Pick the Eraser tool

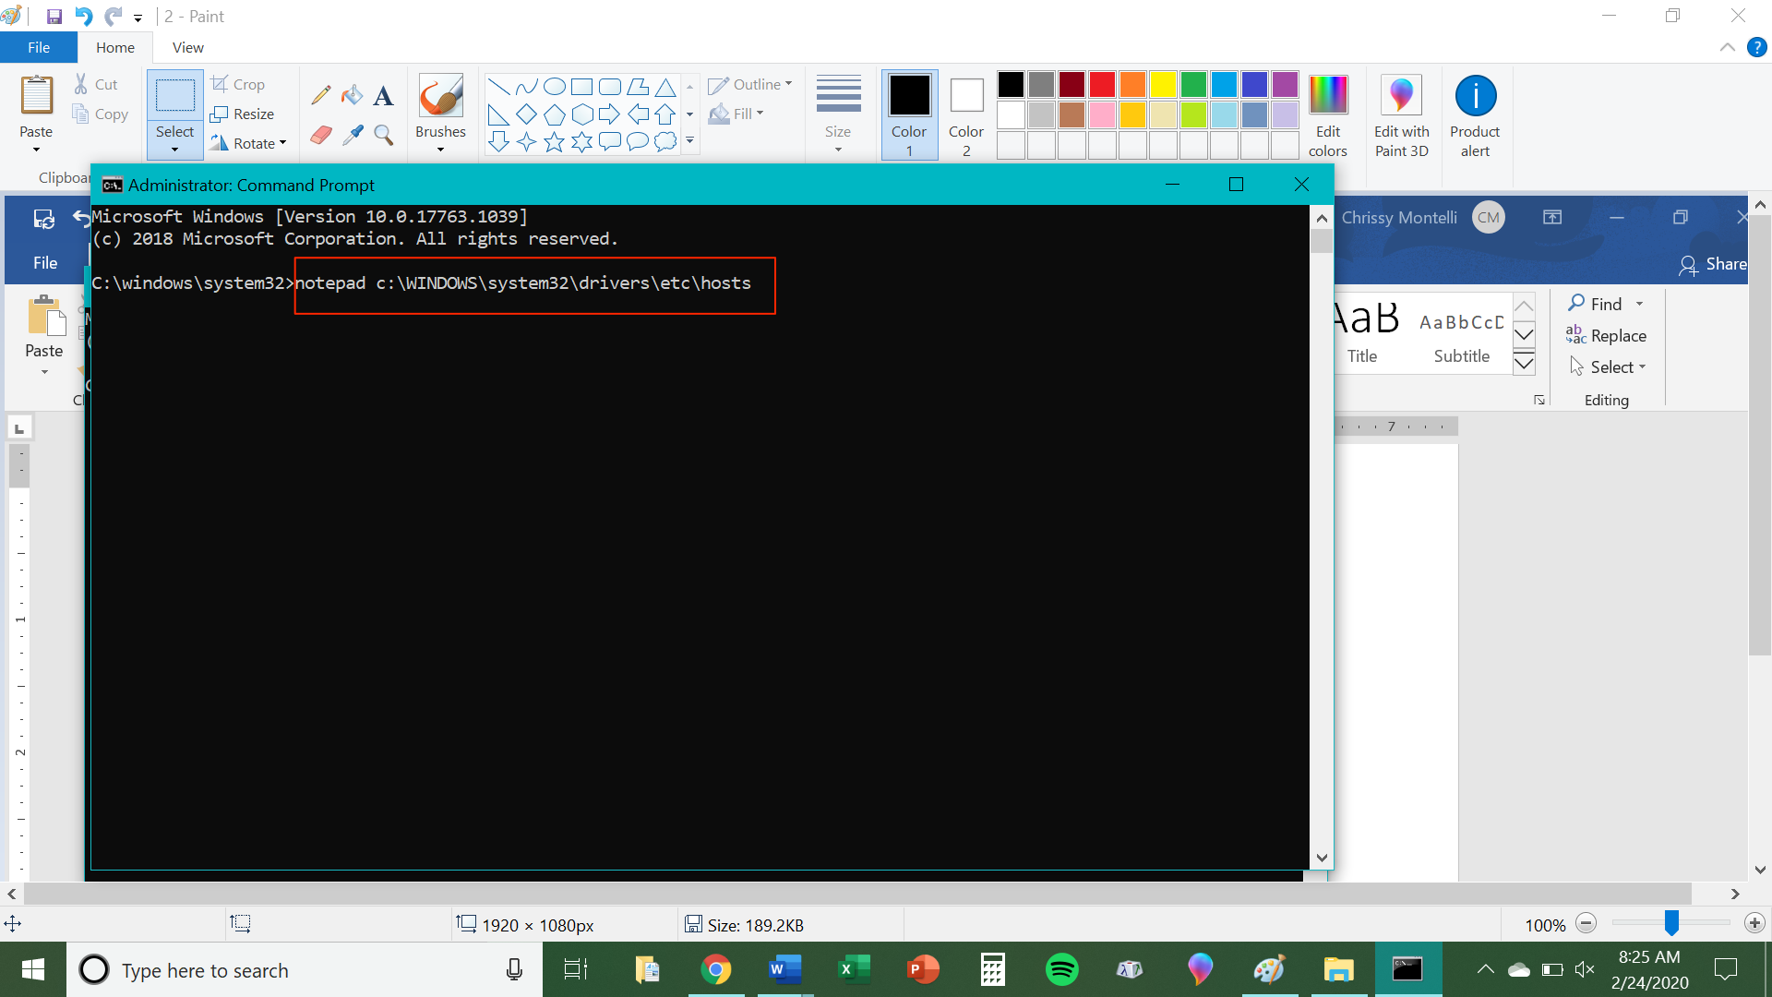(x=320, y=136)
